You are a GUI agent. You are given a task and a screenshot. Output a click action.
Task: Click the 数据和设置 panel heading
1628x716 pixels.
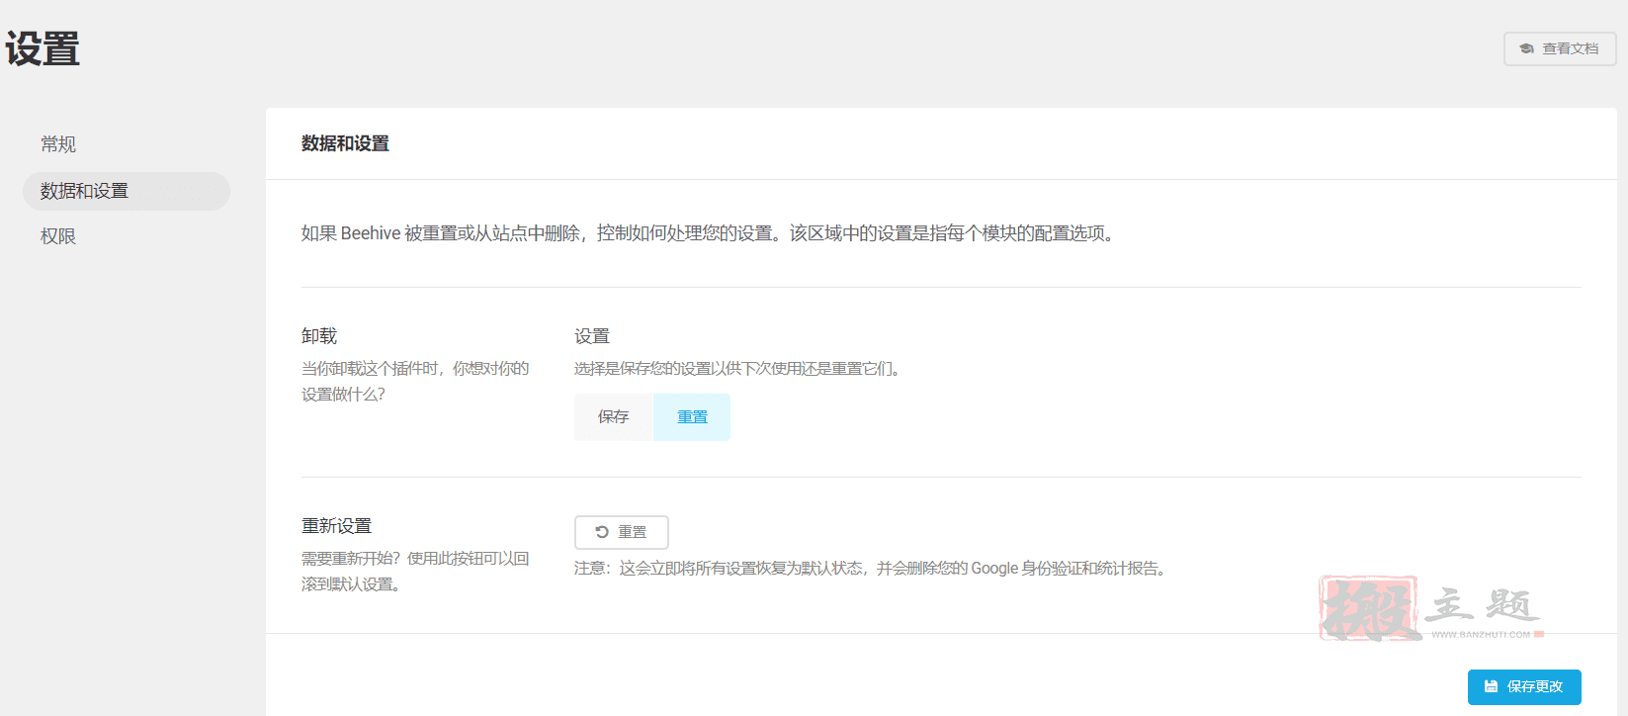pos(345,143)
